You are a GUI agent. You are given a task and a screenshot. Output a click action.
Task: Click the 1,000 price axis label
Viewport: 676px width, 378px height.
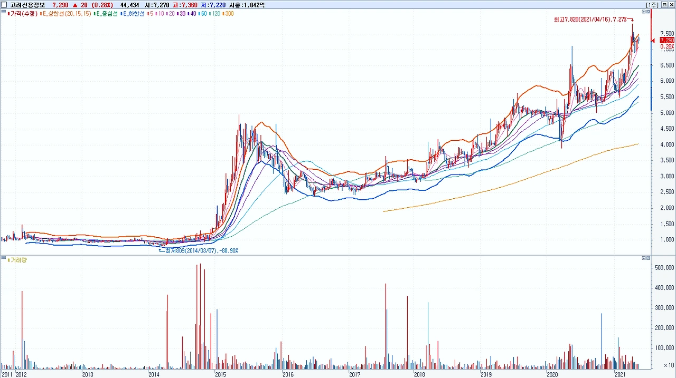coord(666,239)
